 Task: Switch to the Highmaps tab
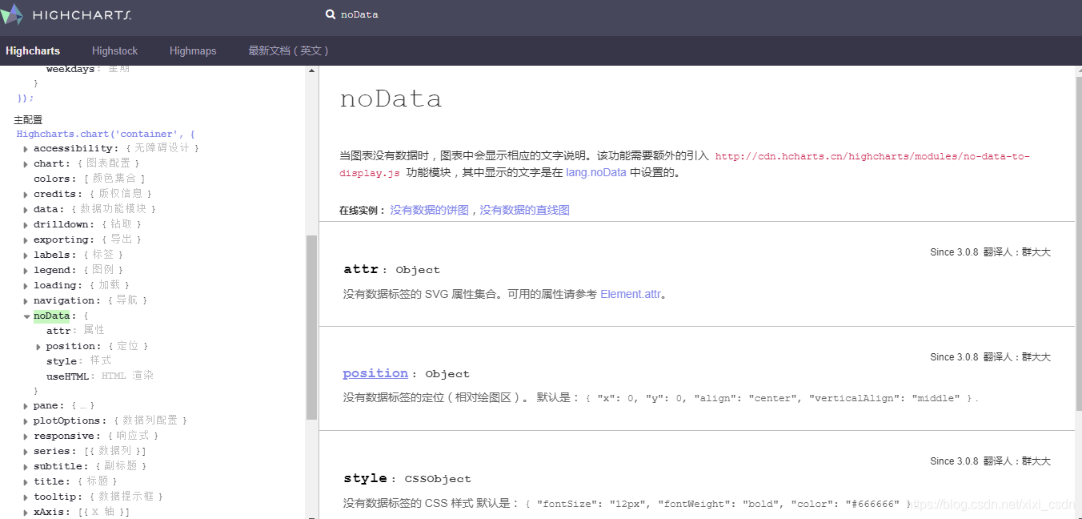click(x=193, y=50)
